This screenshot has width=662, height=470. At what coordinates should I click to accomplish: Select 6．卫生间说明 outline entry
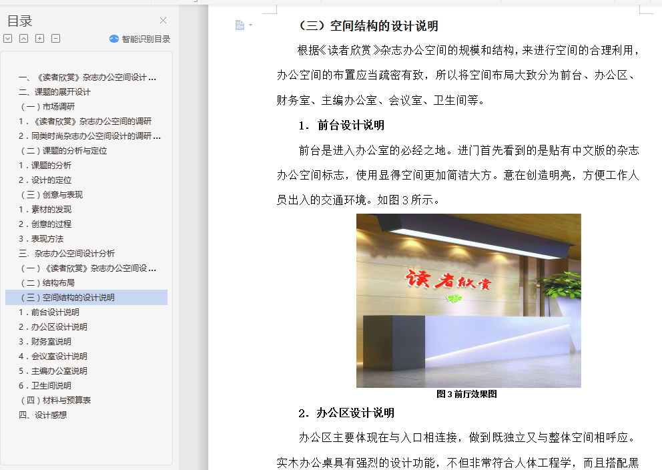[45, 386]
